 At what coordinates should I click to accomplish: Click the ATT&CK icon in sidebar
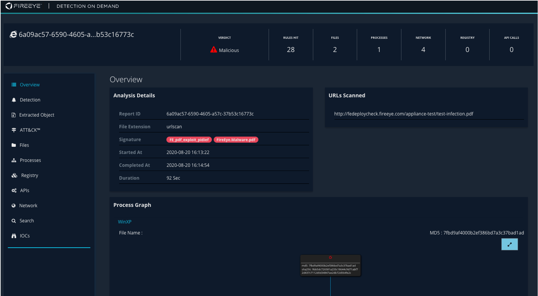click(14, 130)
